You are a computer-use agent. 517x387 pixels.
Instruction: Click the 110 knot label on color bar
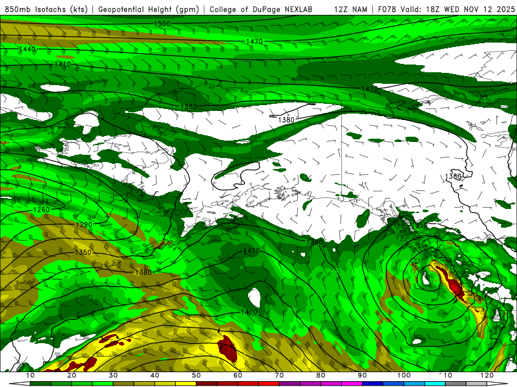pyautogui.click(x=445, y=375)
